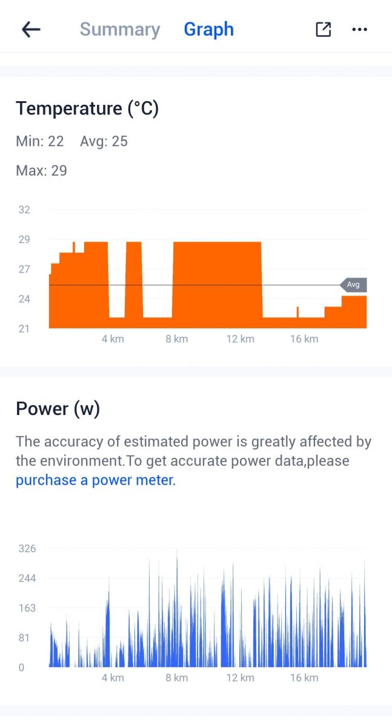The image size is (392, 727).
Task: Switch to the Summary tab
Action: 120,29
